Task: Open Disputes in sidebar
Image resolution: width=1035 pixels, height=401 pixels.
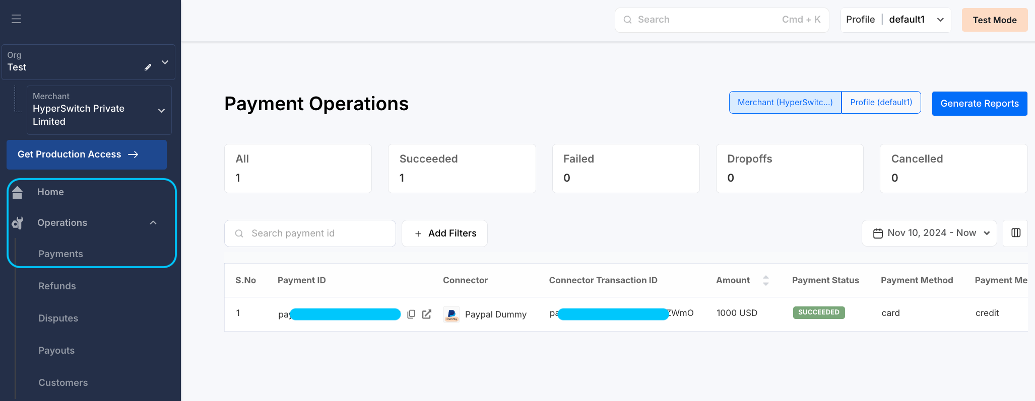Action: tap(58, 318)
